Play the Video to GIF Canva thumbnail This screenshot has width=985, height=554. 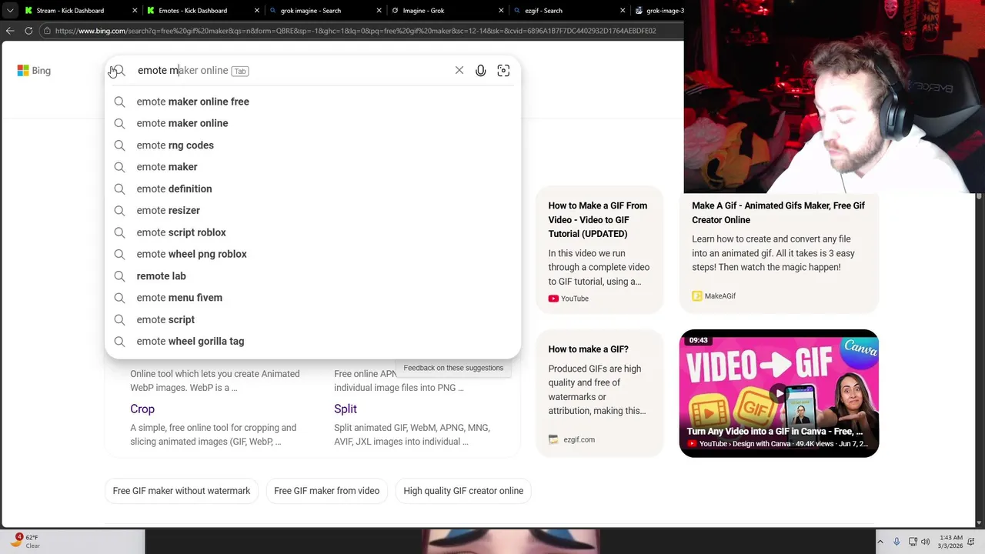click(x=779, y=393)
